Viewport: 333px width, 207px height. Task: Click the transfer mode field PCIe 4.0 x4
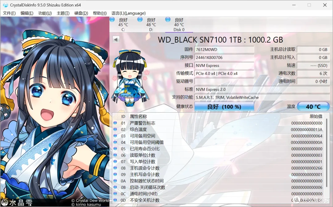[224, 73]
